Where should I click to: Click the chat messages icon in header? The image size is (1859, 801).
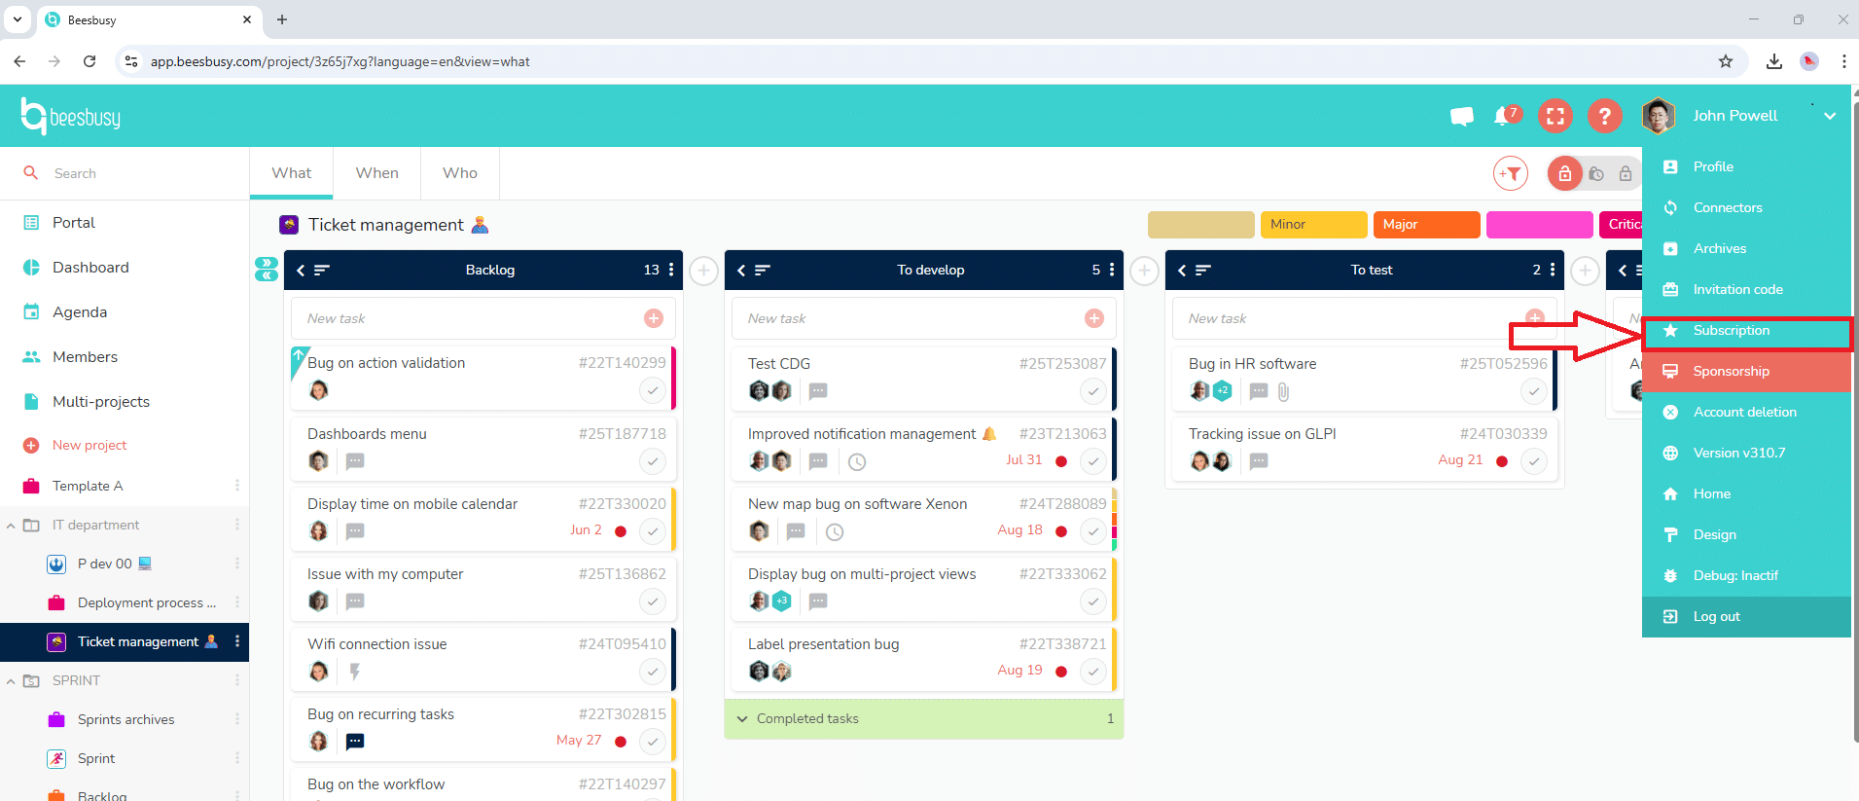[1461, 117]
